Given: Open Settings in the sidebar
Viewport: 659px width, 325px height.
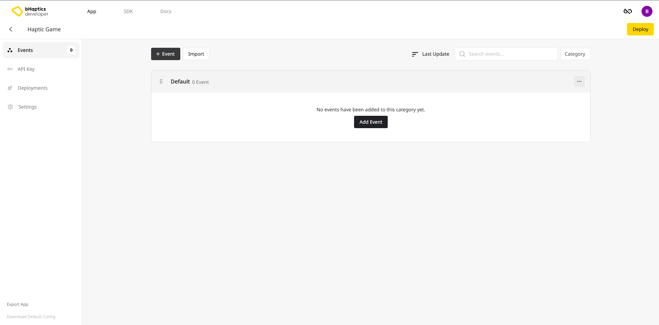Looking at the screenshot, I should [41, 107].
